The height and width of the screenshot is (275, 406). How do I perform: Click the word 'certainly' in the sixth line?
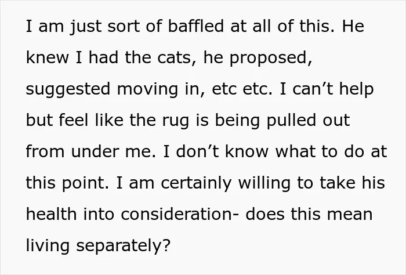click(x=196, y=184)
